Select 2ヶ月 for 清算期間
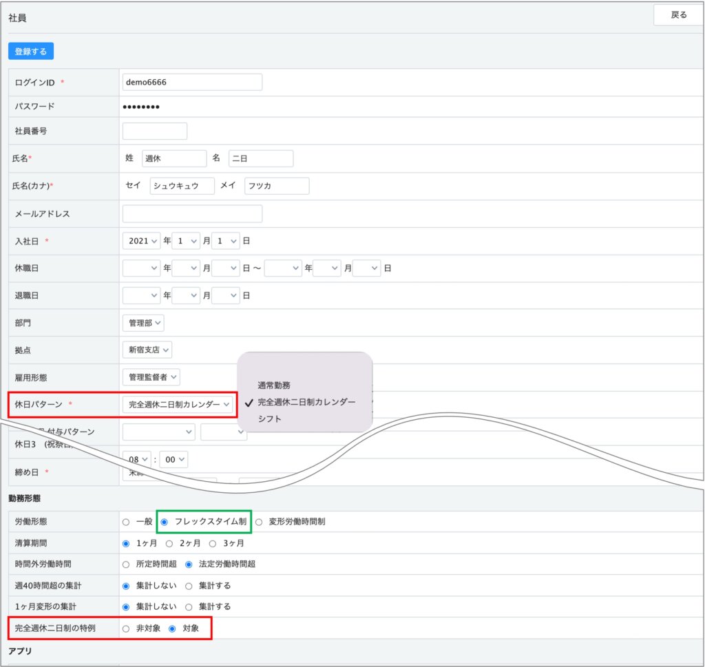This screenshot has width=705, height=667. (169, 543)
